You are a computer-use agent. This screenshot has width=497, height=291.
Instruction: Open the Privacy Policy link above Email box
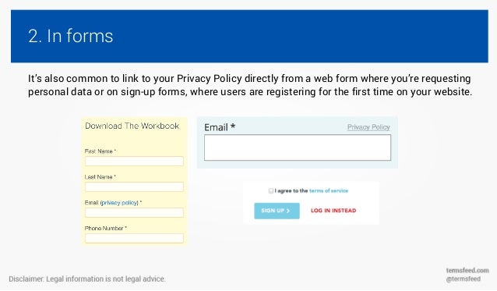tap(368, 127)
